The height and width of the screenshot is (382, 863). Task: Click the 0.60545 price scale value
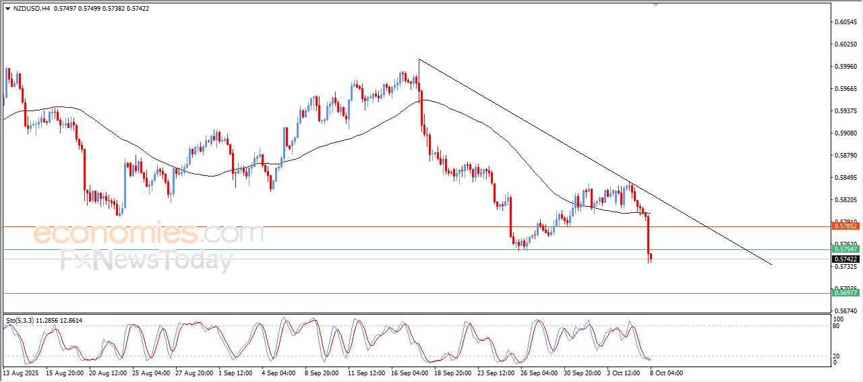(845, 22)
